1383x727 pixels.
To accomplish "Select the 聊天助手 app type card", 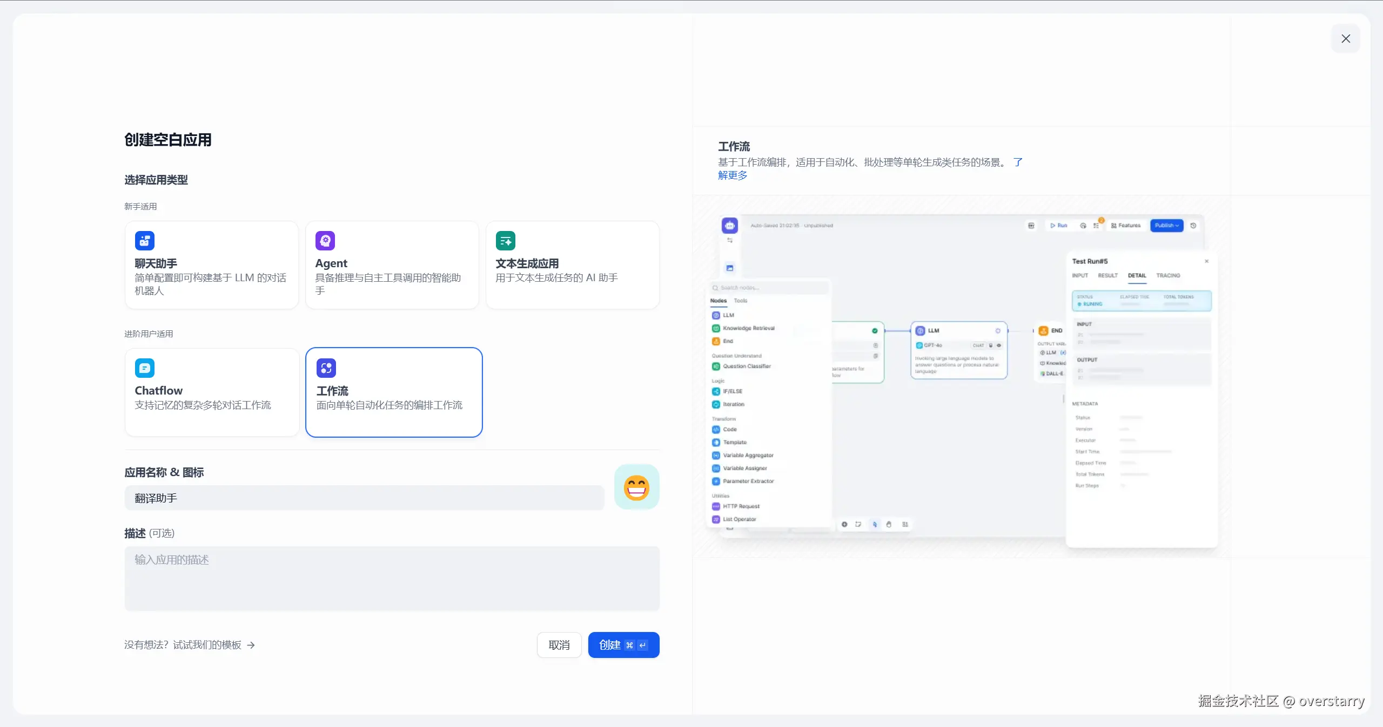I will (x=211, y=265).
